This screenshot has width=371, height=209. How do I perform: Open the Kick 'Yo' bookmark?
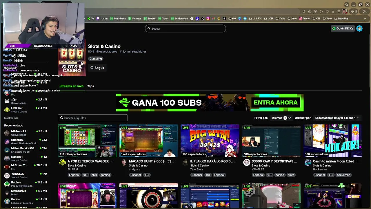click(90, 19)
